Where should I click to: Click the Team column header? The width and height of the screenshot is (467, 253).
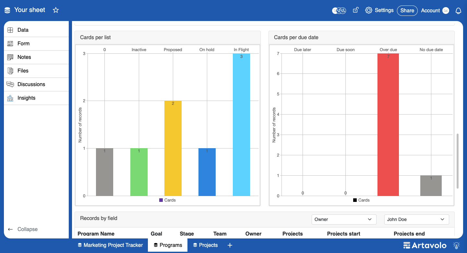pyautogui.click(x=220, y=234)
